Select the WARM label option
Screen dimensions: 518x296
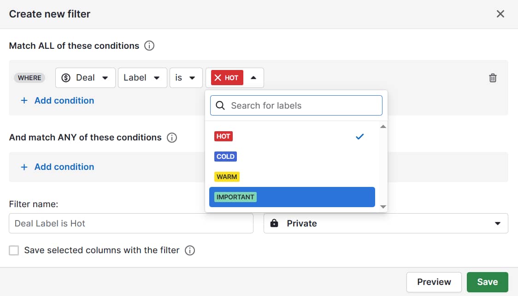click(x=227, y=176)
